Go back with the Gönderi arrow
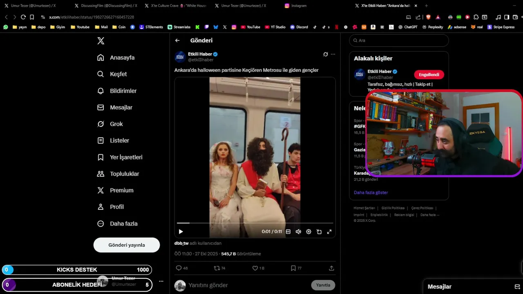The width and height of the screenshot is (523, 294). pos(177,40)
